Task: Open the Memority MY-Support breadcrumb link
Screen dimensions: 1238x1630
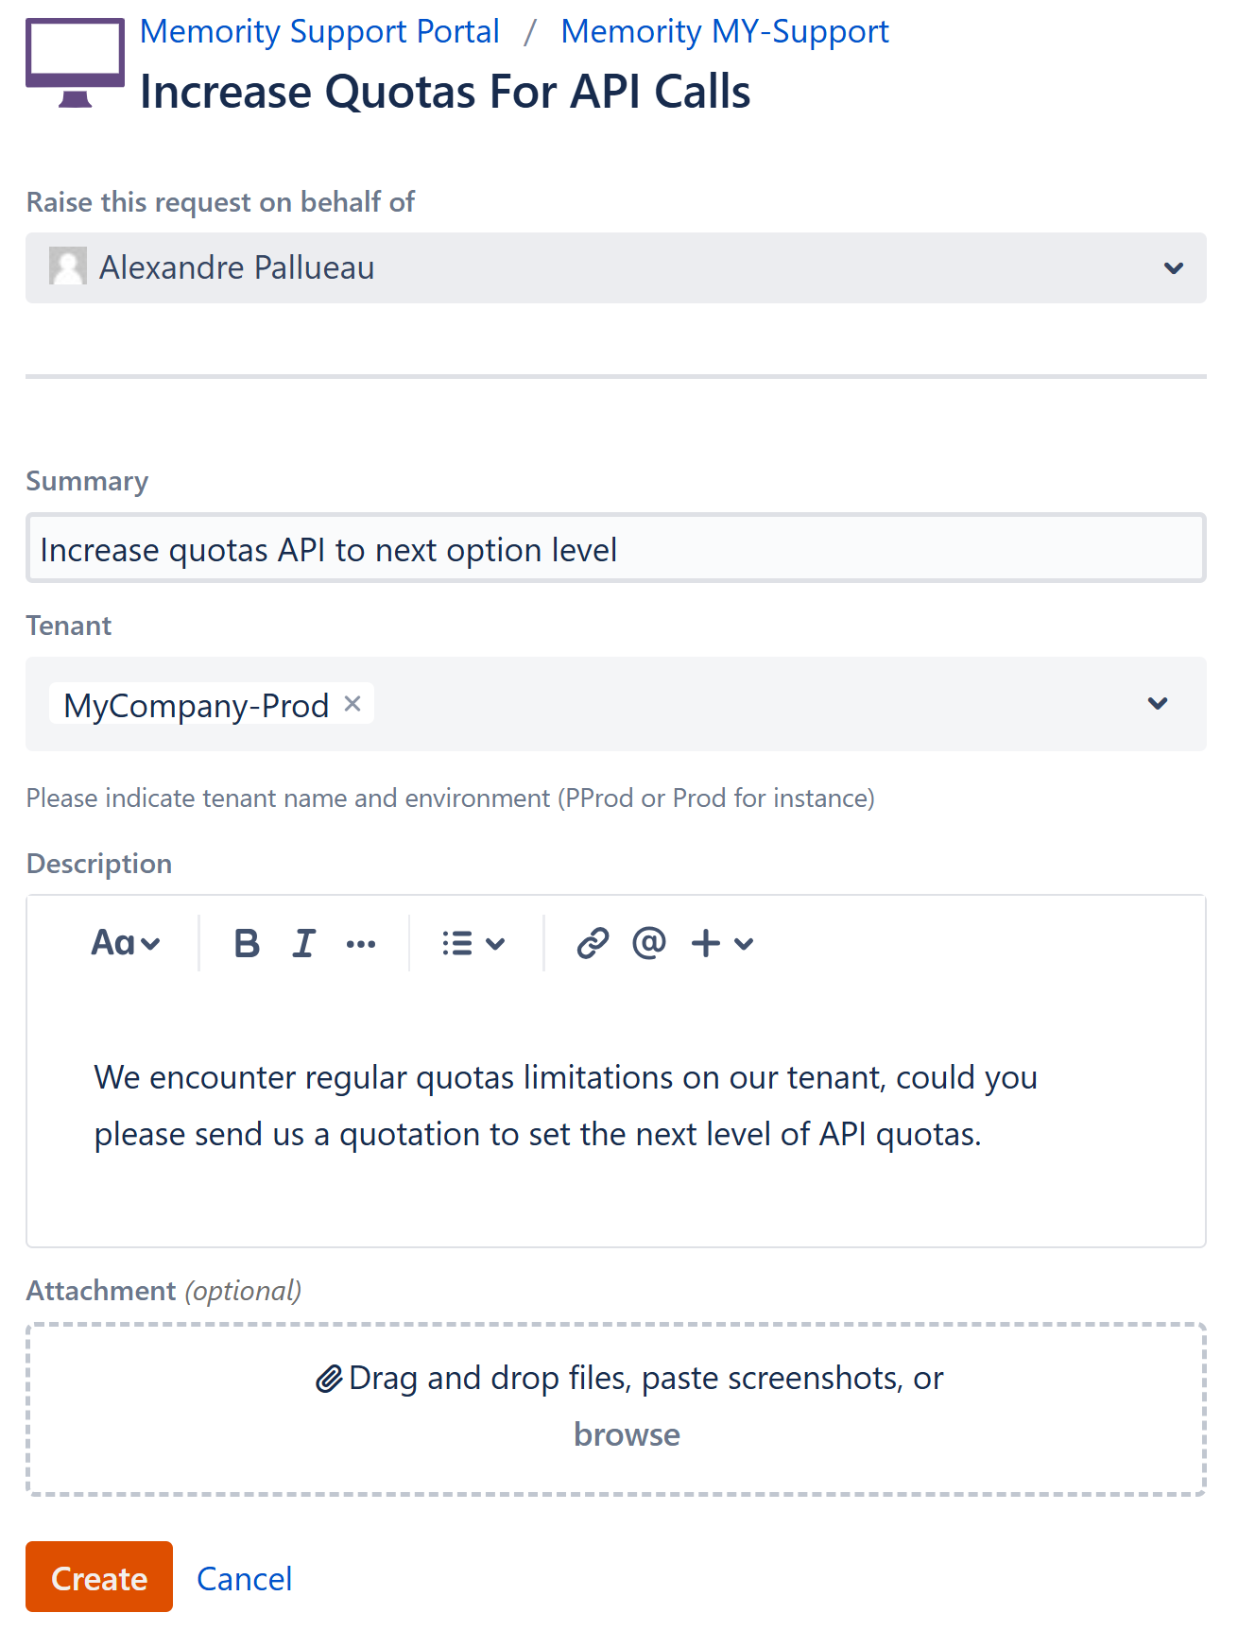Action: pyautogui.click(x=725, y=31)
